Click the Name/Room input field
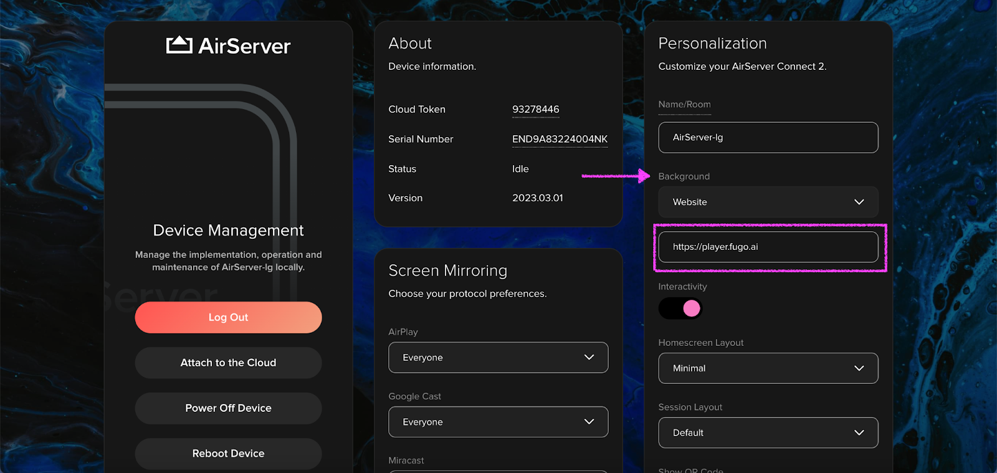The image size is (997, 473). coord(768,137)
